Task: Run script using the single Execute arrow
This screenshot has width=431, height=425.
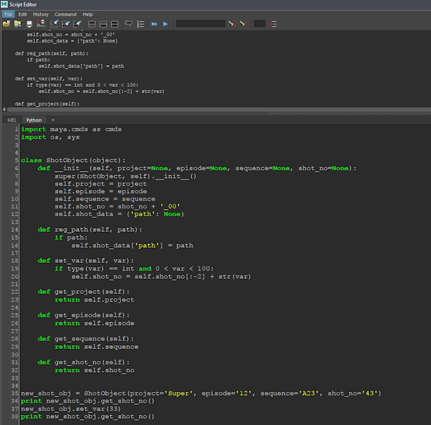Action: (165, 24)
